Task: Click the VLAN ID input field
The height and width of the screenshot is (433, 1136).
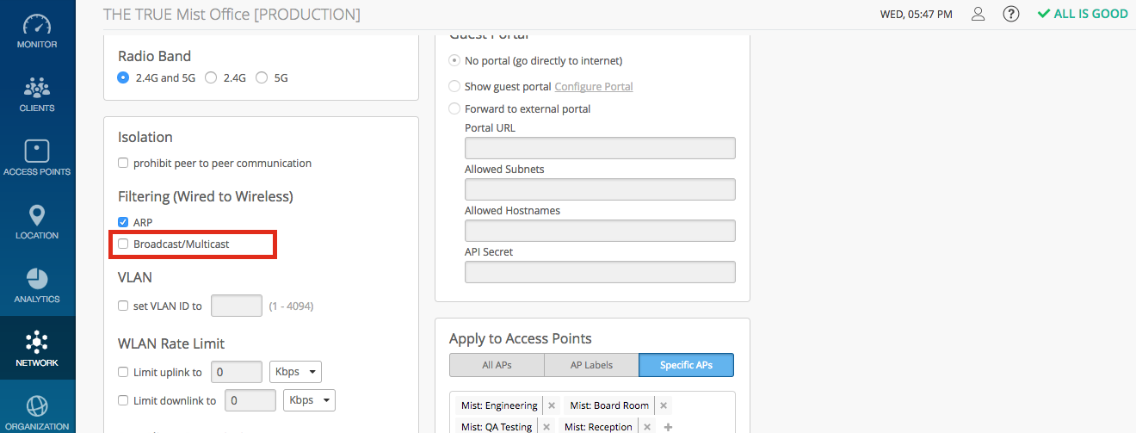Action: pos(236,306)
